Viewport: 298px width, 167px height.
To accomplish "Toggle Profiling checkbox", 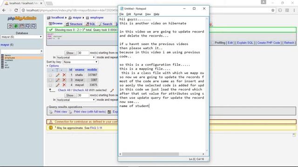I will click(x=213, y=43).
